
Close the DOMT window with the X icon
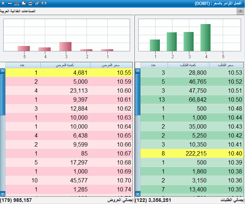tap(3, 3)
